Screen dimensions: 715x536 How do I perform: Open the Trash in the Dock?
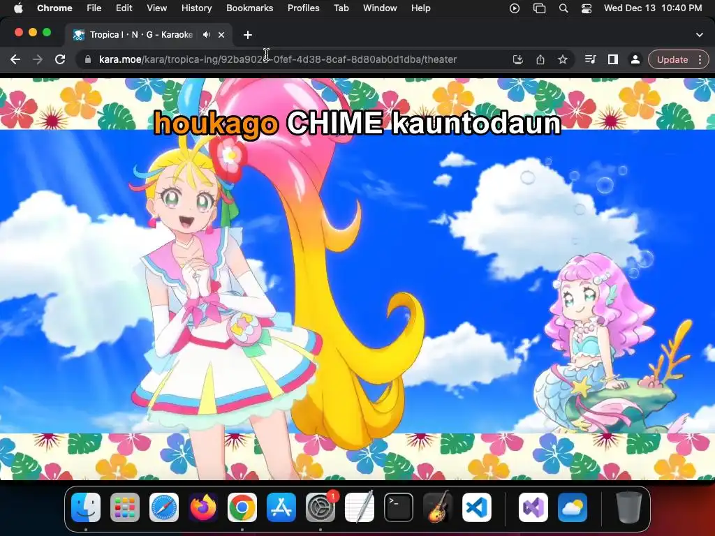[x=629, y=507]
